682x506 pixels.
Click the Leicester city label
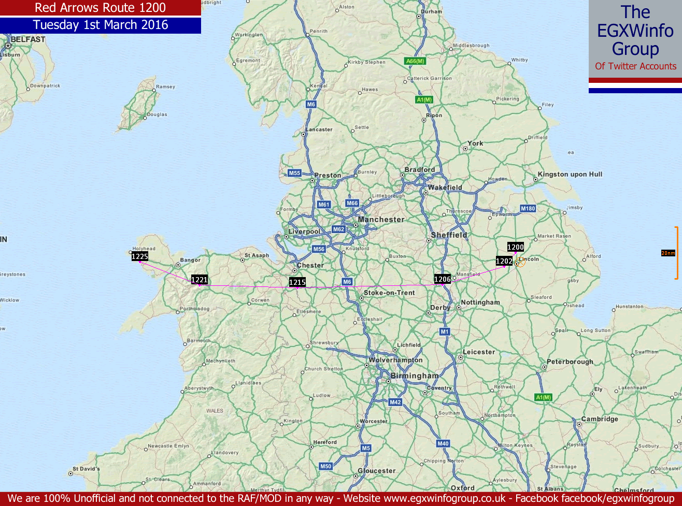click(479, 352)
